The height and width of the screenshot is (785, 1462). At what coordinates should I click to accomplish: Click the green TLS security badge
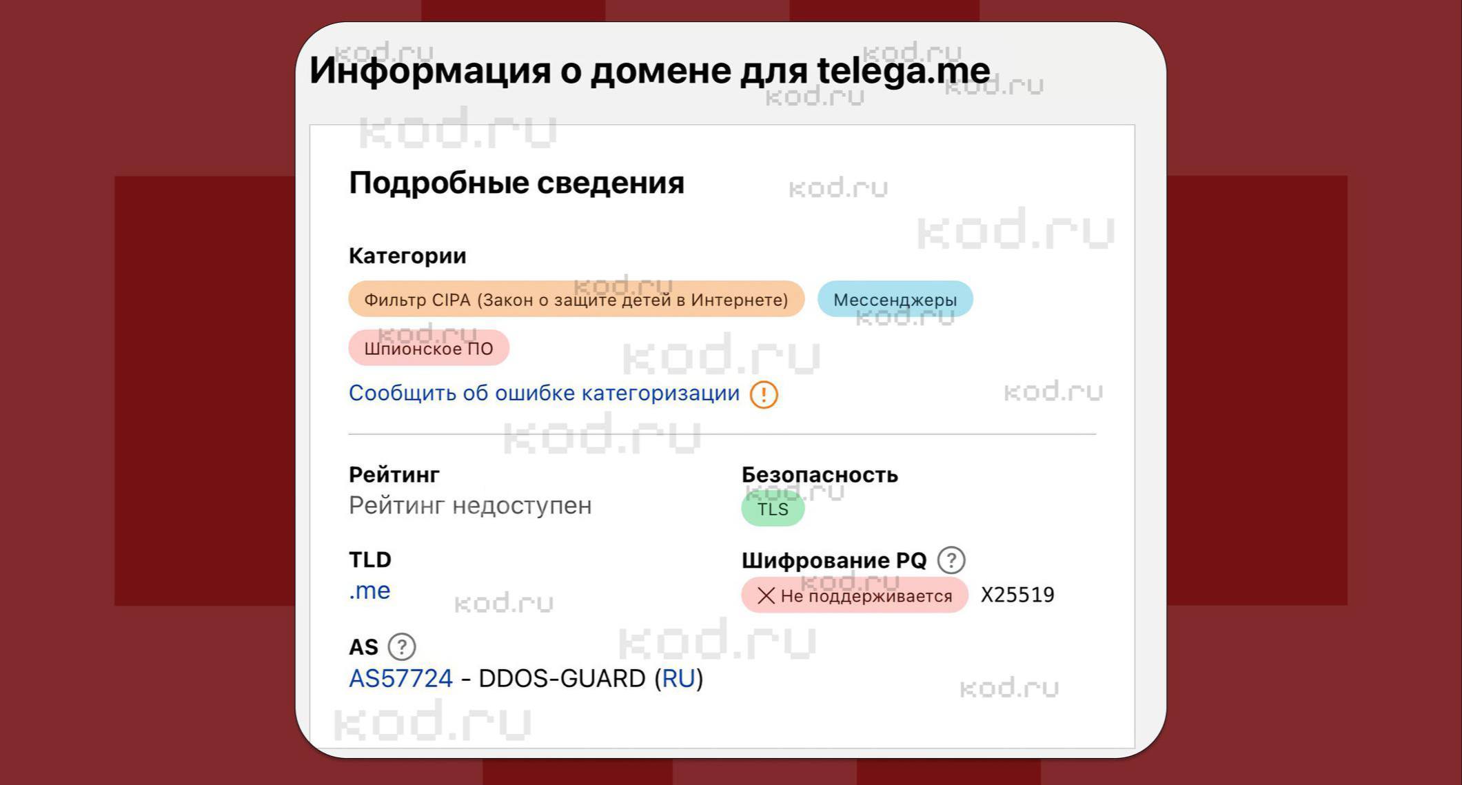[x=772, y=509]
